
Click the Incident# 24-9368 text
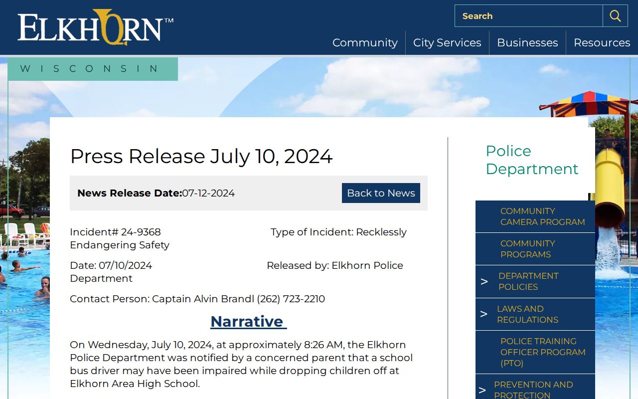115,232
